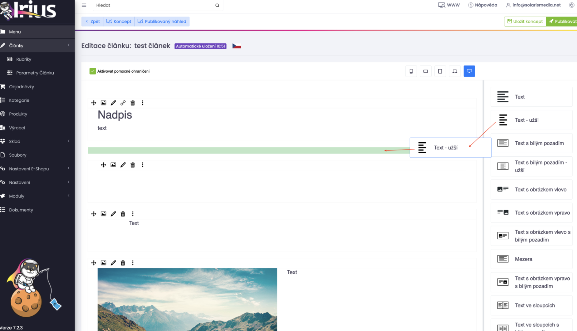
Task: Select the Text block template
Action: pos(532,97)
